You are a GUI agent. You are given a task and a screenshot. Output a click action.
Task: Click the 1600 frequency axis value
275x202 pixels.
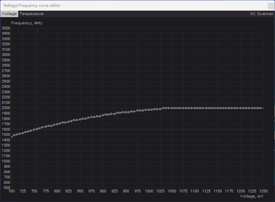coord(6,129)
